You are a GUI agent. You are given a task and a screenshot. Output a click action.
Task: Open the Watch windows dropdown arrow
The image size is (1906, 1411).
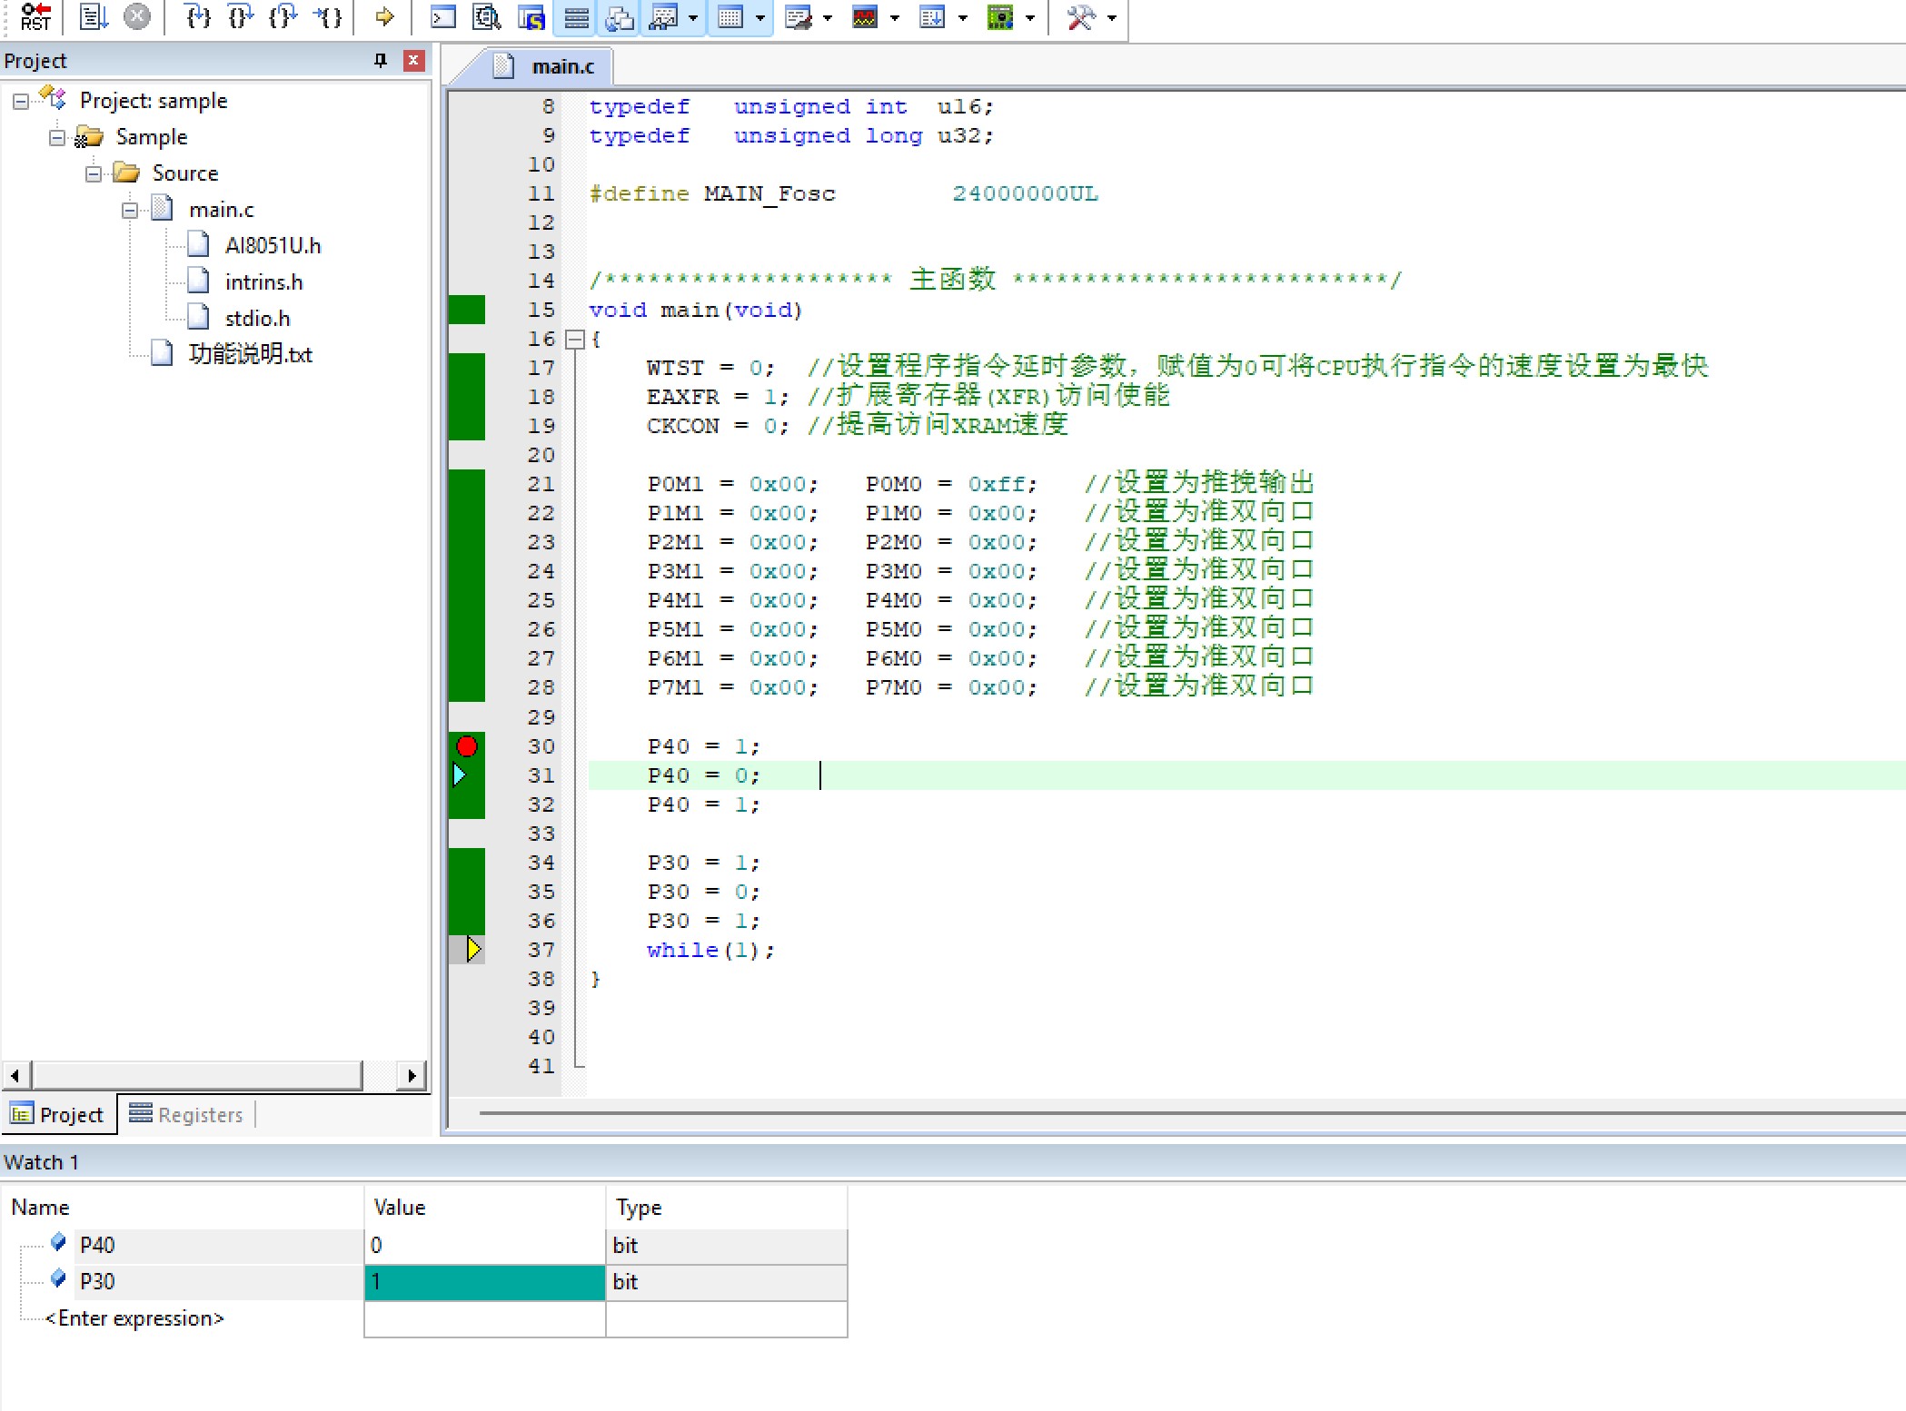point(693,17)
